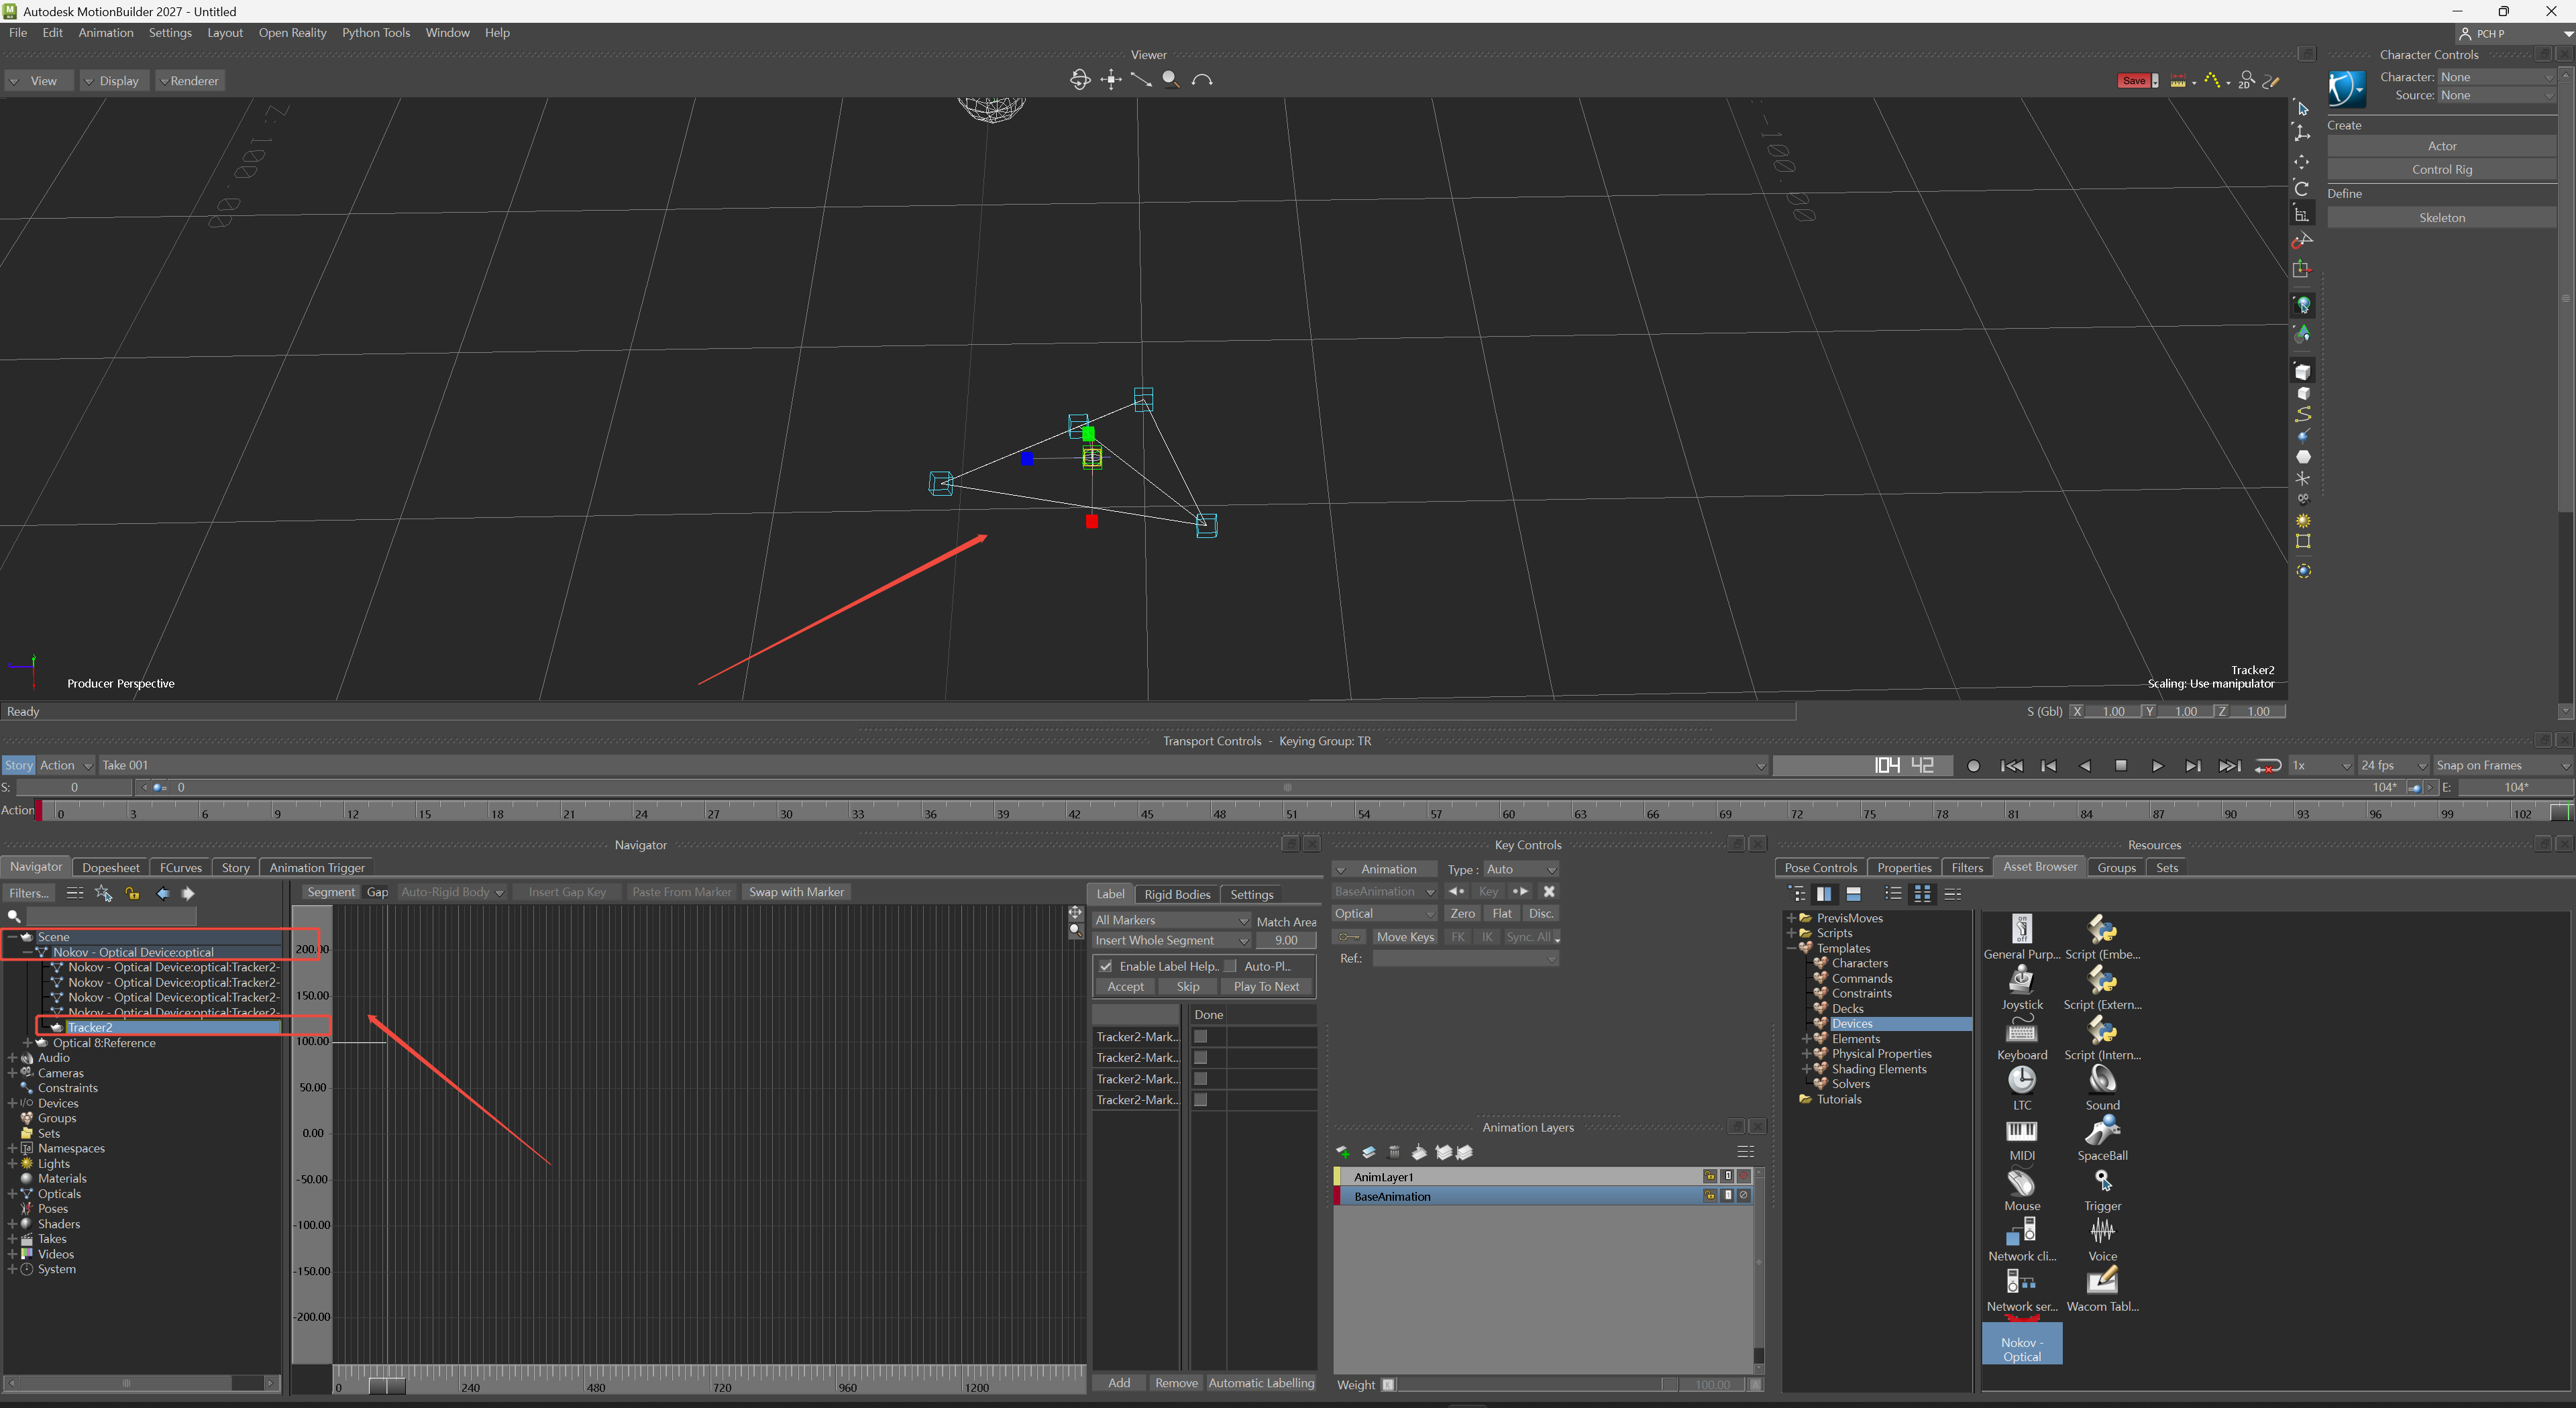Screen dimensions: 2576x1408
Task: Click the Loop toggle in Transport Controls
Action: 2267,766
